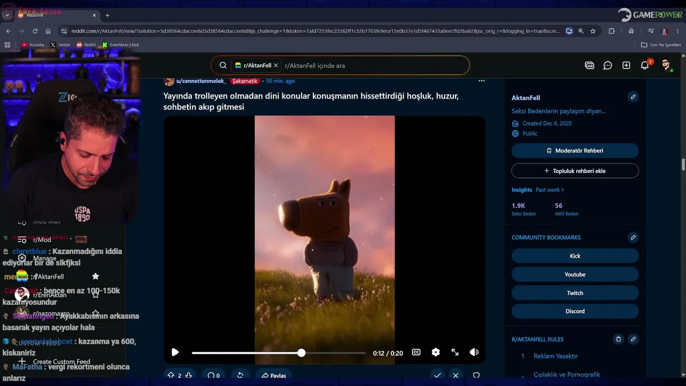Open Moderatör Rehberi

(x=575, y=151)
